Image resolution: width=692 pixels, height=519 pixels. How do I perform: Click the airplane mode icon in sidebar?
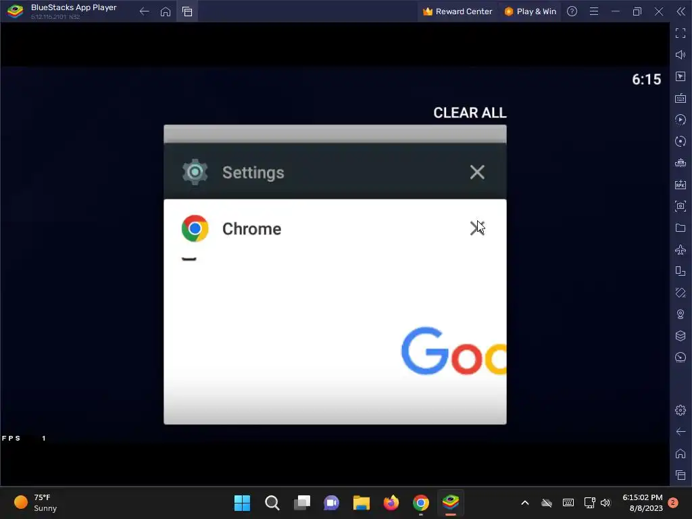point(681,249)
